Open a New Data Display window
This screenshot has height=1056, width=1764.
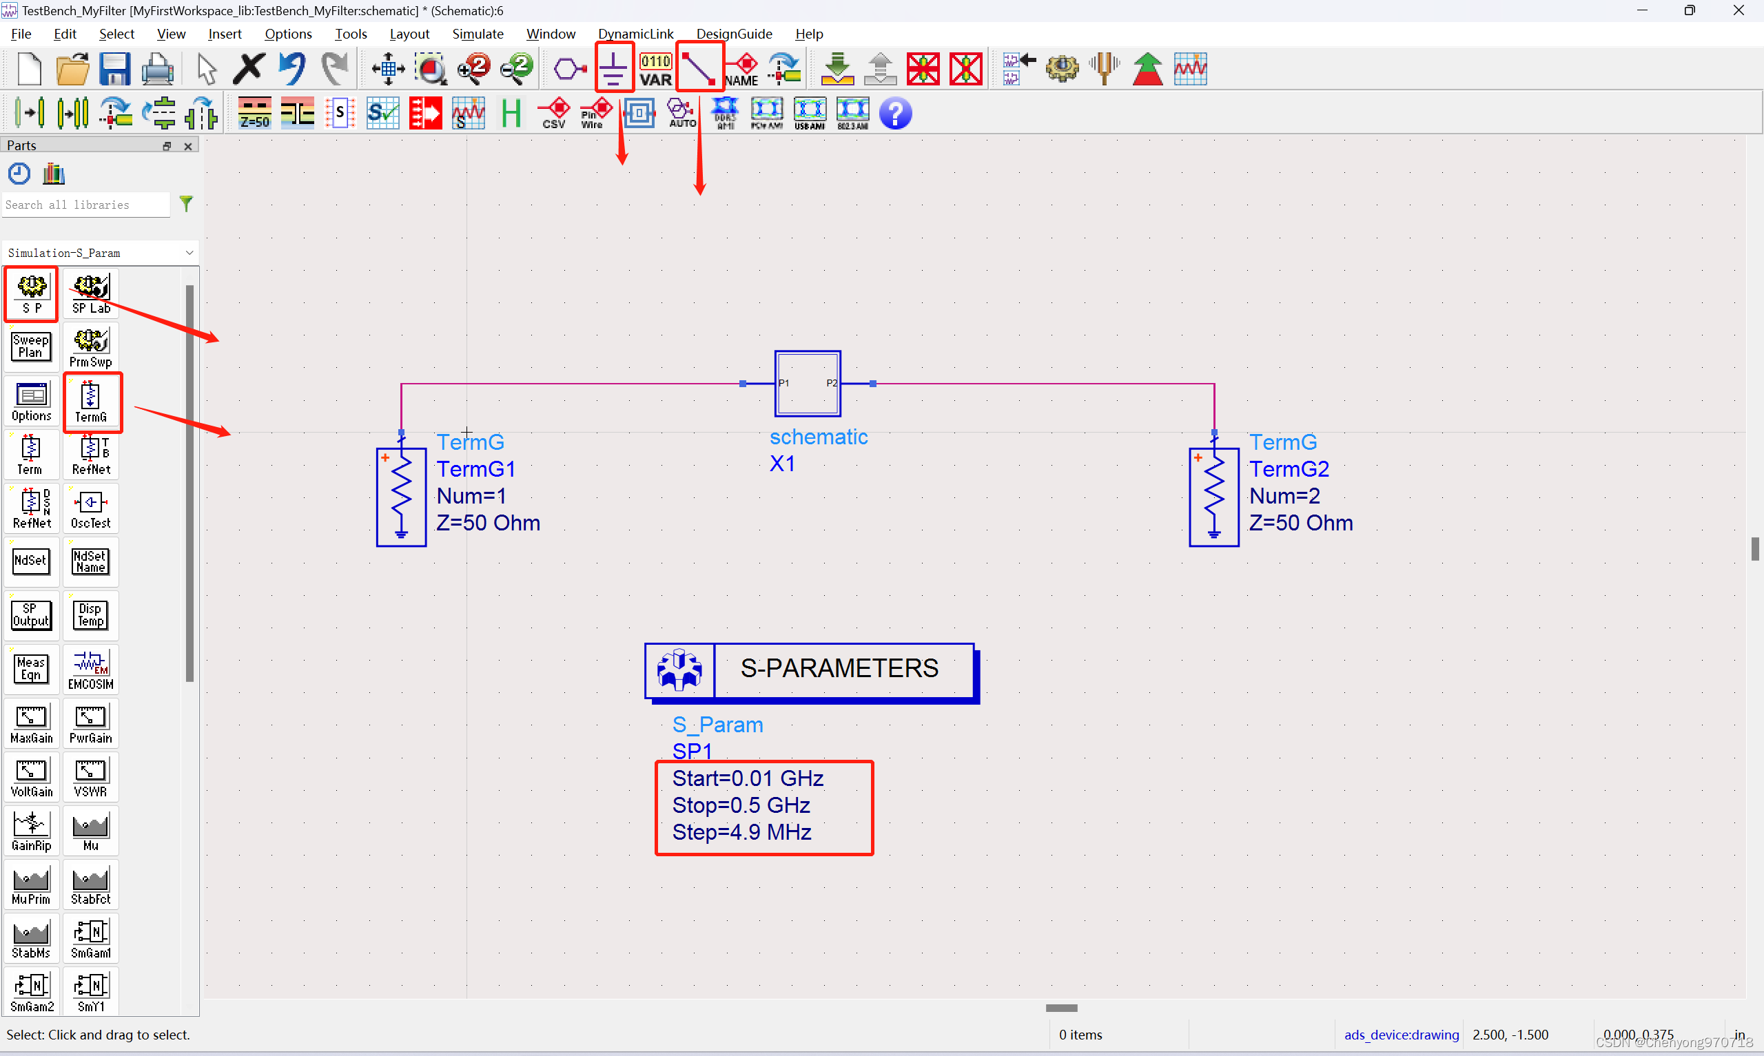coord(1191,68)
